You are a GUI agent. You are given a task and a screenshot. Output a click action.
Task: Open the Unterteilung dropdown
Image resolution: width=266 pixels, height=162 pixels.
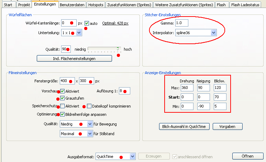79,33
